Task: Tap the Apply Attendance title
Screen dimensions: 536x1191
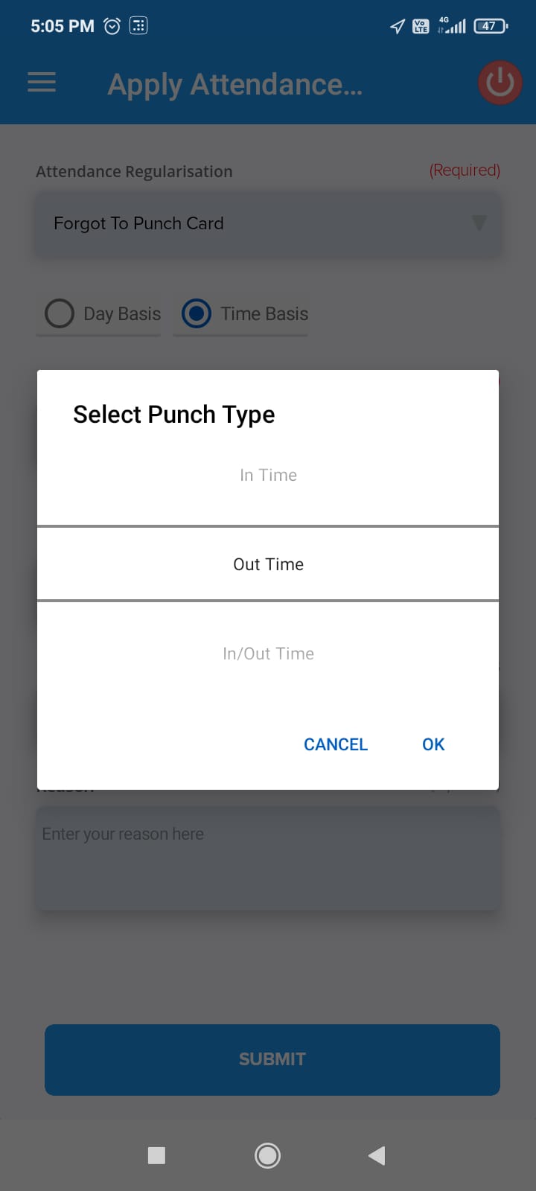Action: [x=235, y=84]
